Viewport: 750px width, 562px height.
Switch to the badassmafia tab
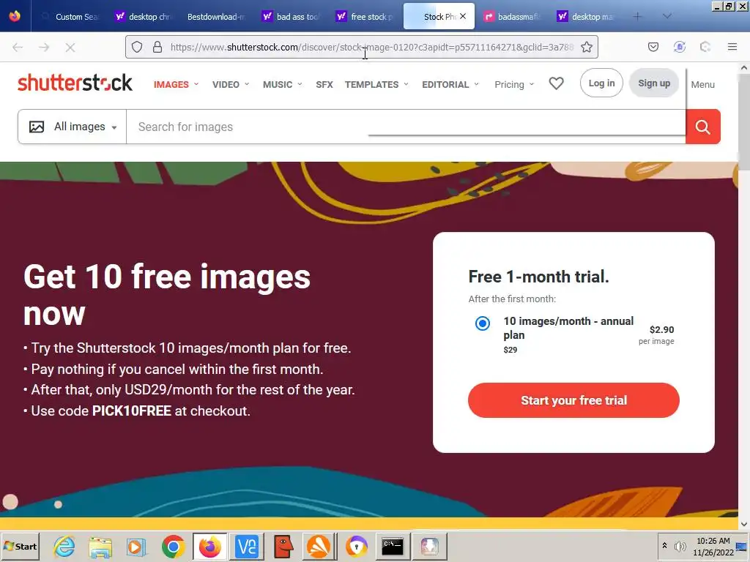tap(513, 16)
